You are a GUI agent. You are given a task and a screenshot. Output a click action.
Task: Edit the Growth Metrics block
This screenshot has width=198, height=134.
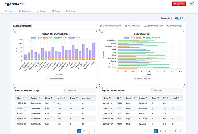[x=102, y=32]
